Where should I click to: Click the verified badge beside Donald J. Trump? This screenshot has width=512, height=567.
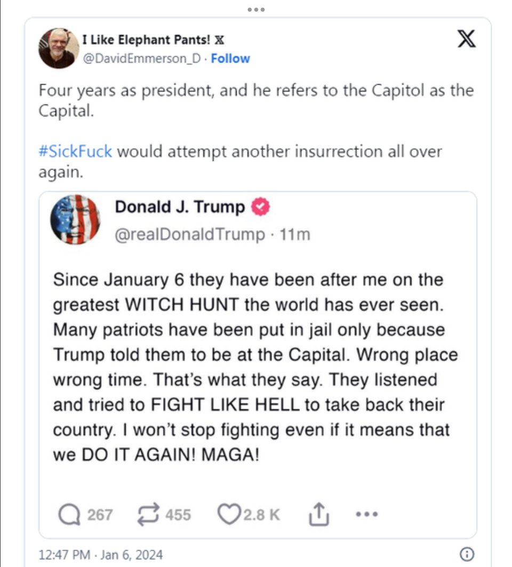(260, 207)
